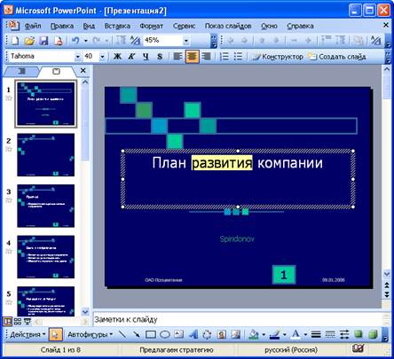
Task: Open arrow style options
Action: [x=344, y=334]
